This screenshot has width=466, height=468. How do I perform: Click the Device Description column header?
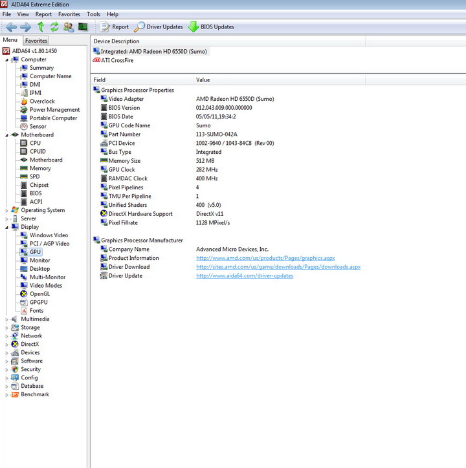pos(228,41)
